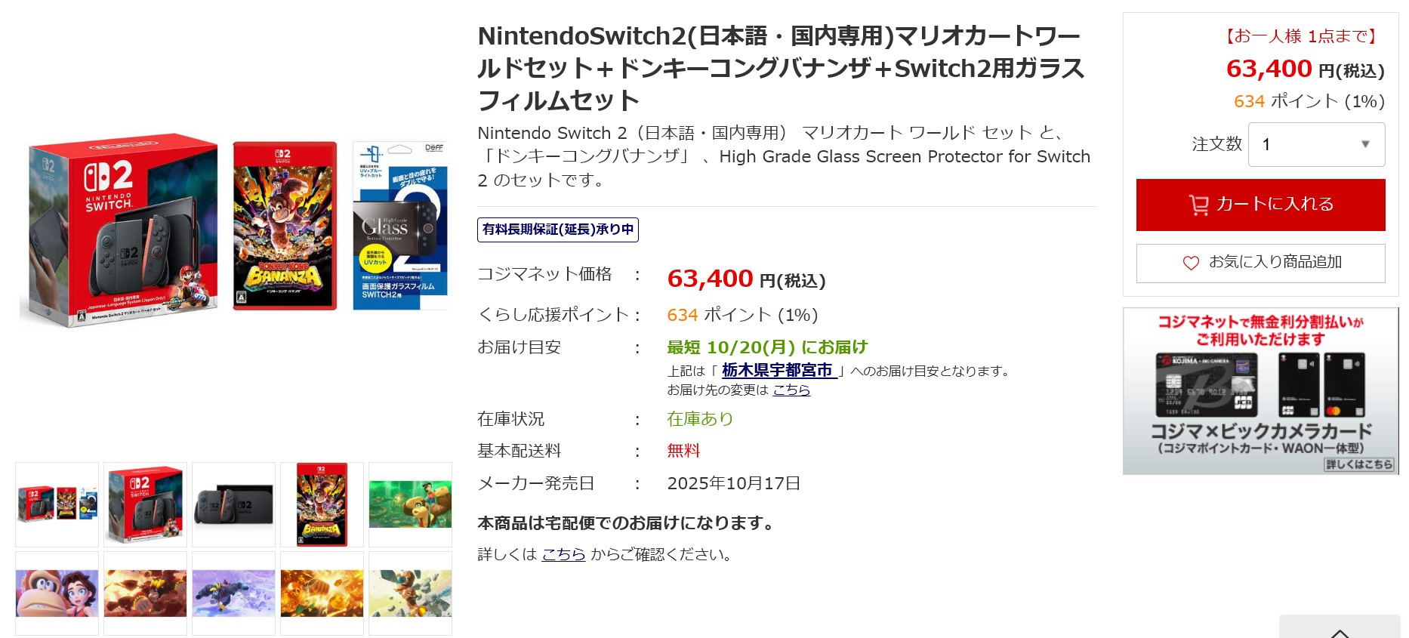Select the Donkey Kong and Pauline thumbnail
The image size is (1409, 638).
pyautogui.click(x=57, y=593)
